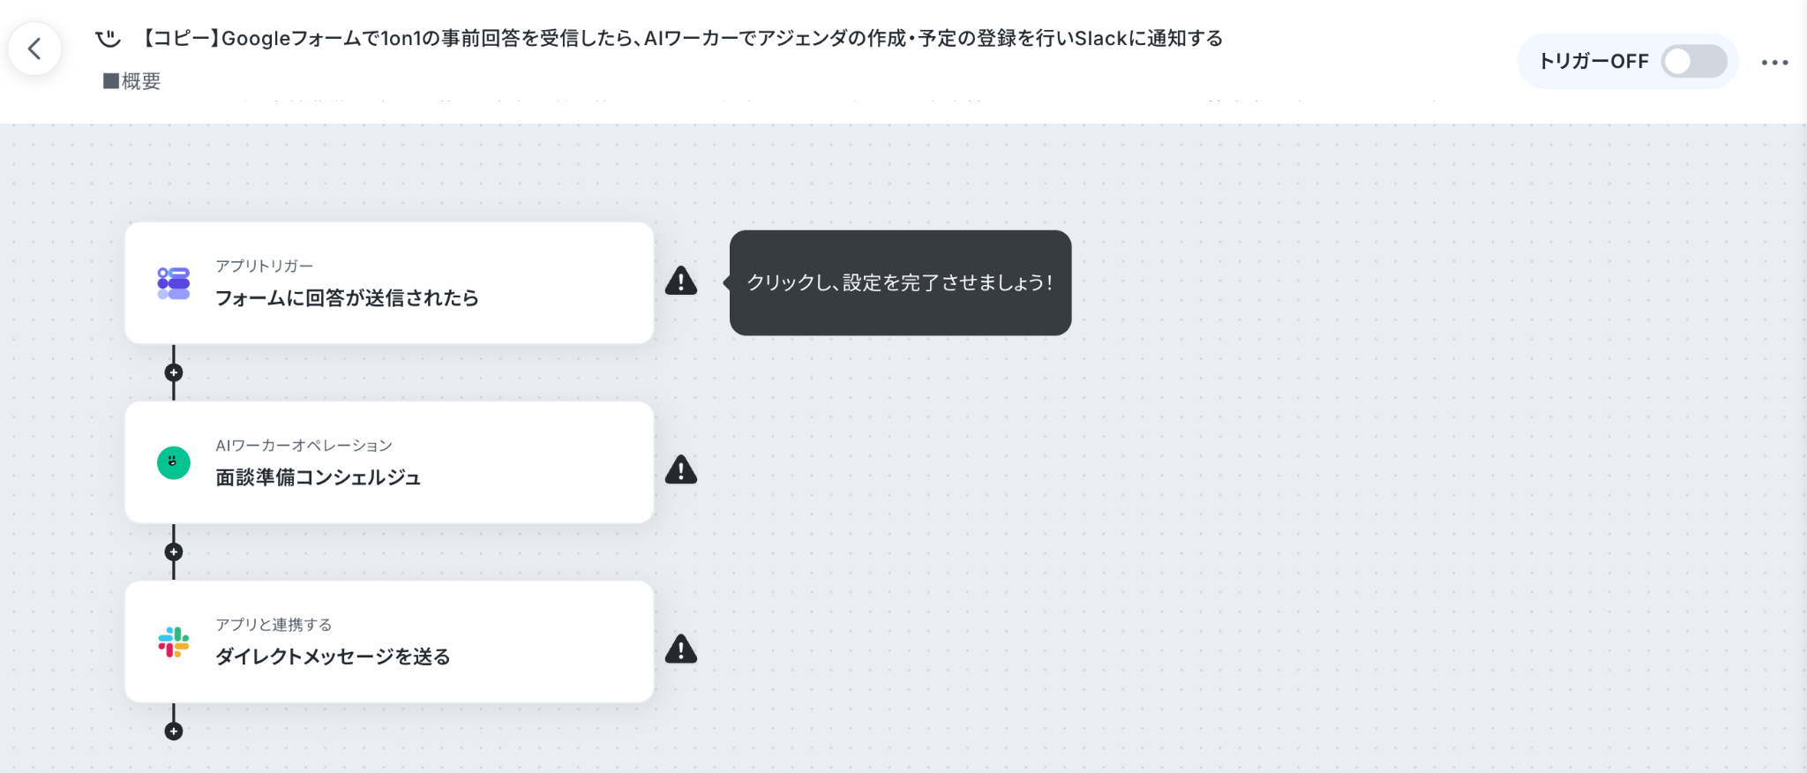The width and height of the screenshot is (1807, 773).
Task: Click warning icon next to ダイレクトメッセージを送る
Action: (681, 649)
